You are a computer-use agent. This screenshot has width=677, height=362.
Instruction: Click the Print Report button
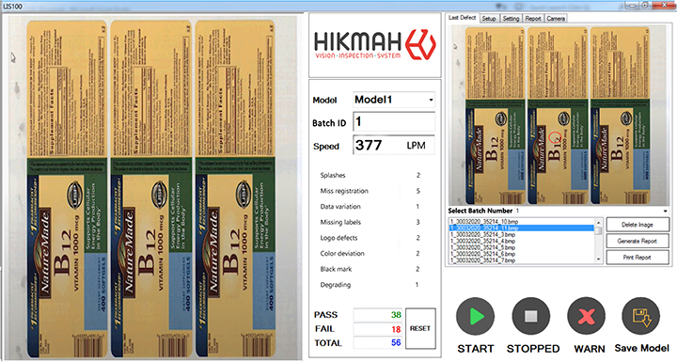[638, 258]
